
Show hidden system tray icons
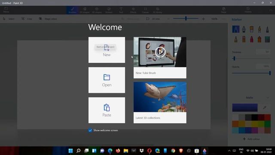click(229, 151)
